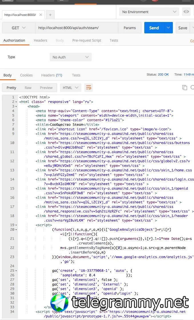
Task: Collapse the ga create fold arrow on line 25
Action: pos(16,271)
